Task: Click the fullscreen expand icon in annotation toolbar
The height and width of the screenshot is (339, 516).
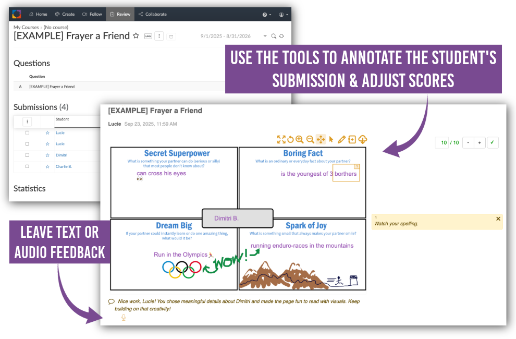Action: click(x=281, y=139)
